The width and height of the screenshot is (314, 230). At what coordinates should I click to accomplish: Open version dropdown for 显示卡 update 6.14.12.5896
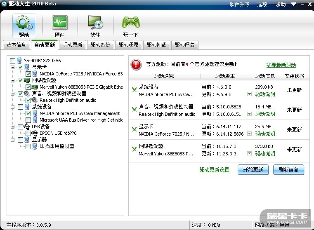(249, 134)
